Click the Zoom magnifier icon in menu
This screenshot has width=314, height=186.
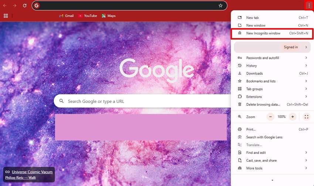pyautogui.click(x=239, y=116)
